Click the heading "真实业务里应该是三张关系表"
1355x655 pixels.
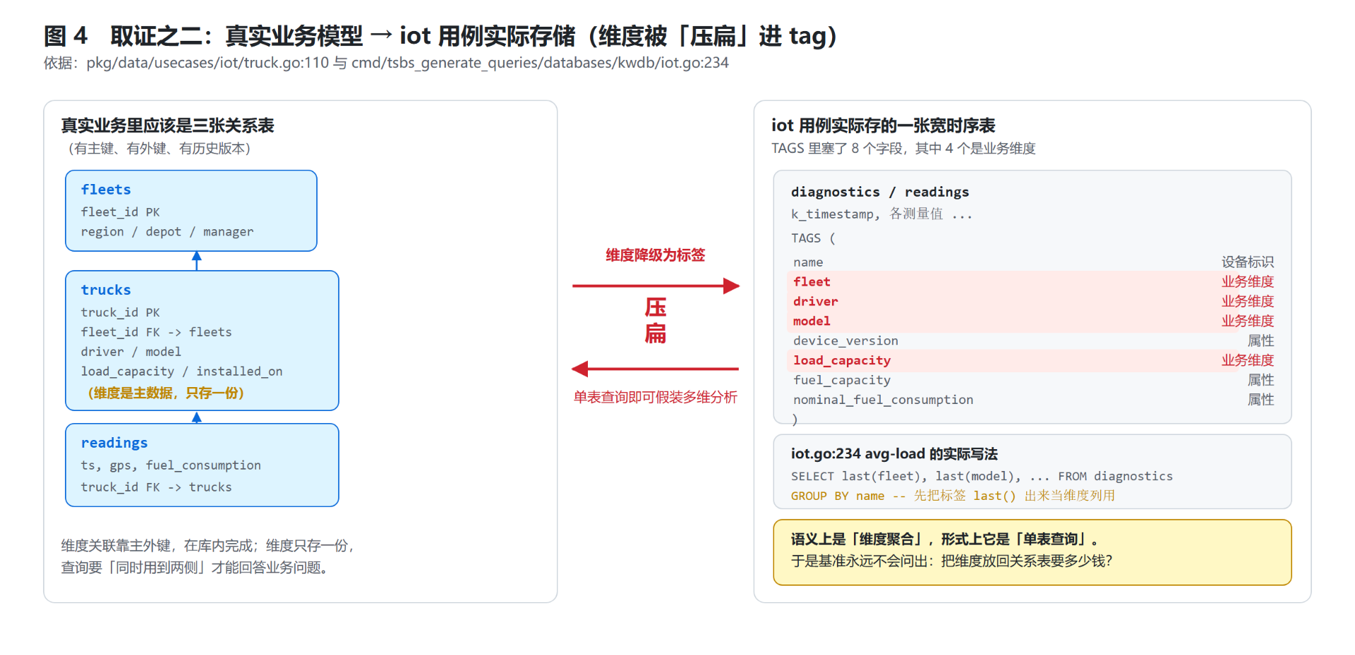[x=167, y=126]
